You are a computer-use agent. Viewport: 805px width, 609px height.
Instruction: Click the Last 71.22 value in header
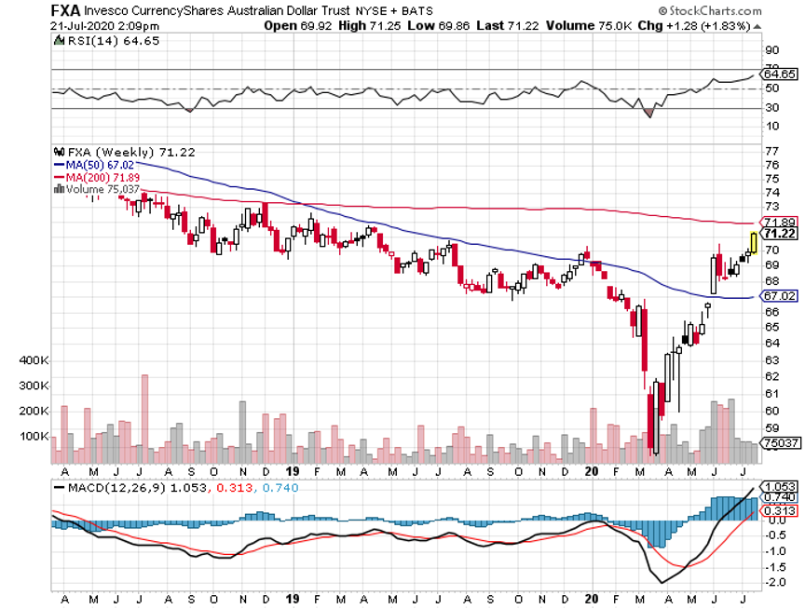tap(507, 26)
